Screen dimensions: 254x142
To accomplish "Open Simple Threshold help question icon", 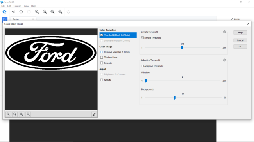I will (x=225, y=32).
